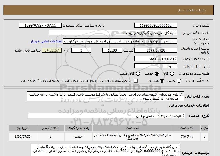Click the unit cell خدمت in table
Screen dimensions: 220x156
tap(79, 137)
